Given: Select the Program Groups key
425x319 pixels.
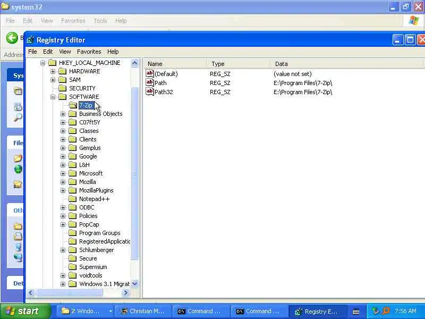Looking at the screenshot, I should click(x=99, y=233).
